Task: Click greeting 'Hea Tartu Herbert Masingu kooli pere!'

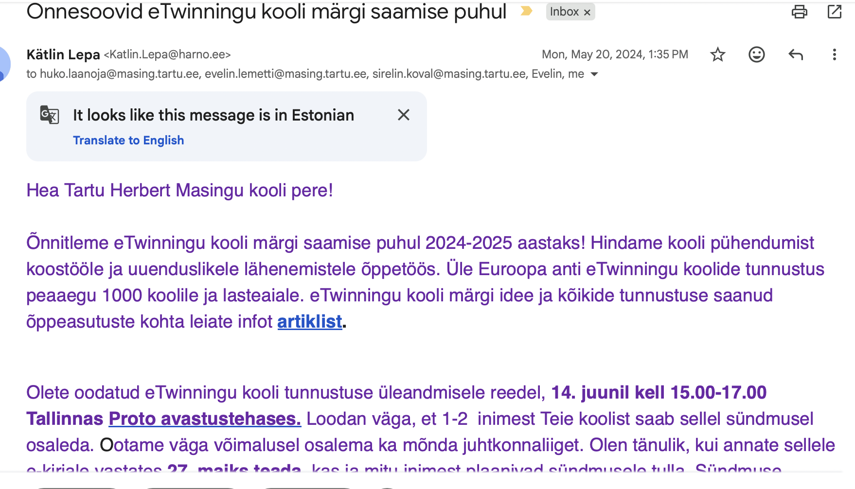Action: pos(179,191)
